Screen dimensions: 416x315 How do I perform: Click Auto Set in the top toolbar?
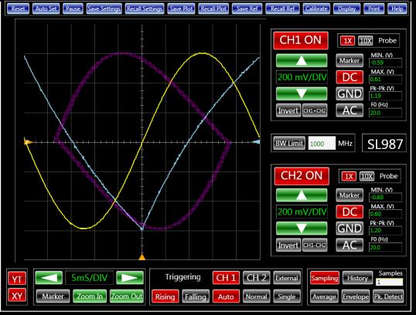pyautogui.click(x=46, y=8)
